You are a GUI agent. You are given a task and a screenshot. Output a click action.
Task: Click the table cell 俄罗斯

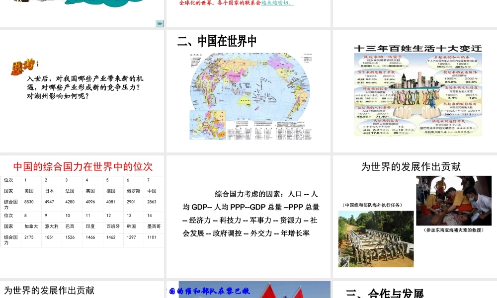133,191
